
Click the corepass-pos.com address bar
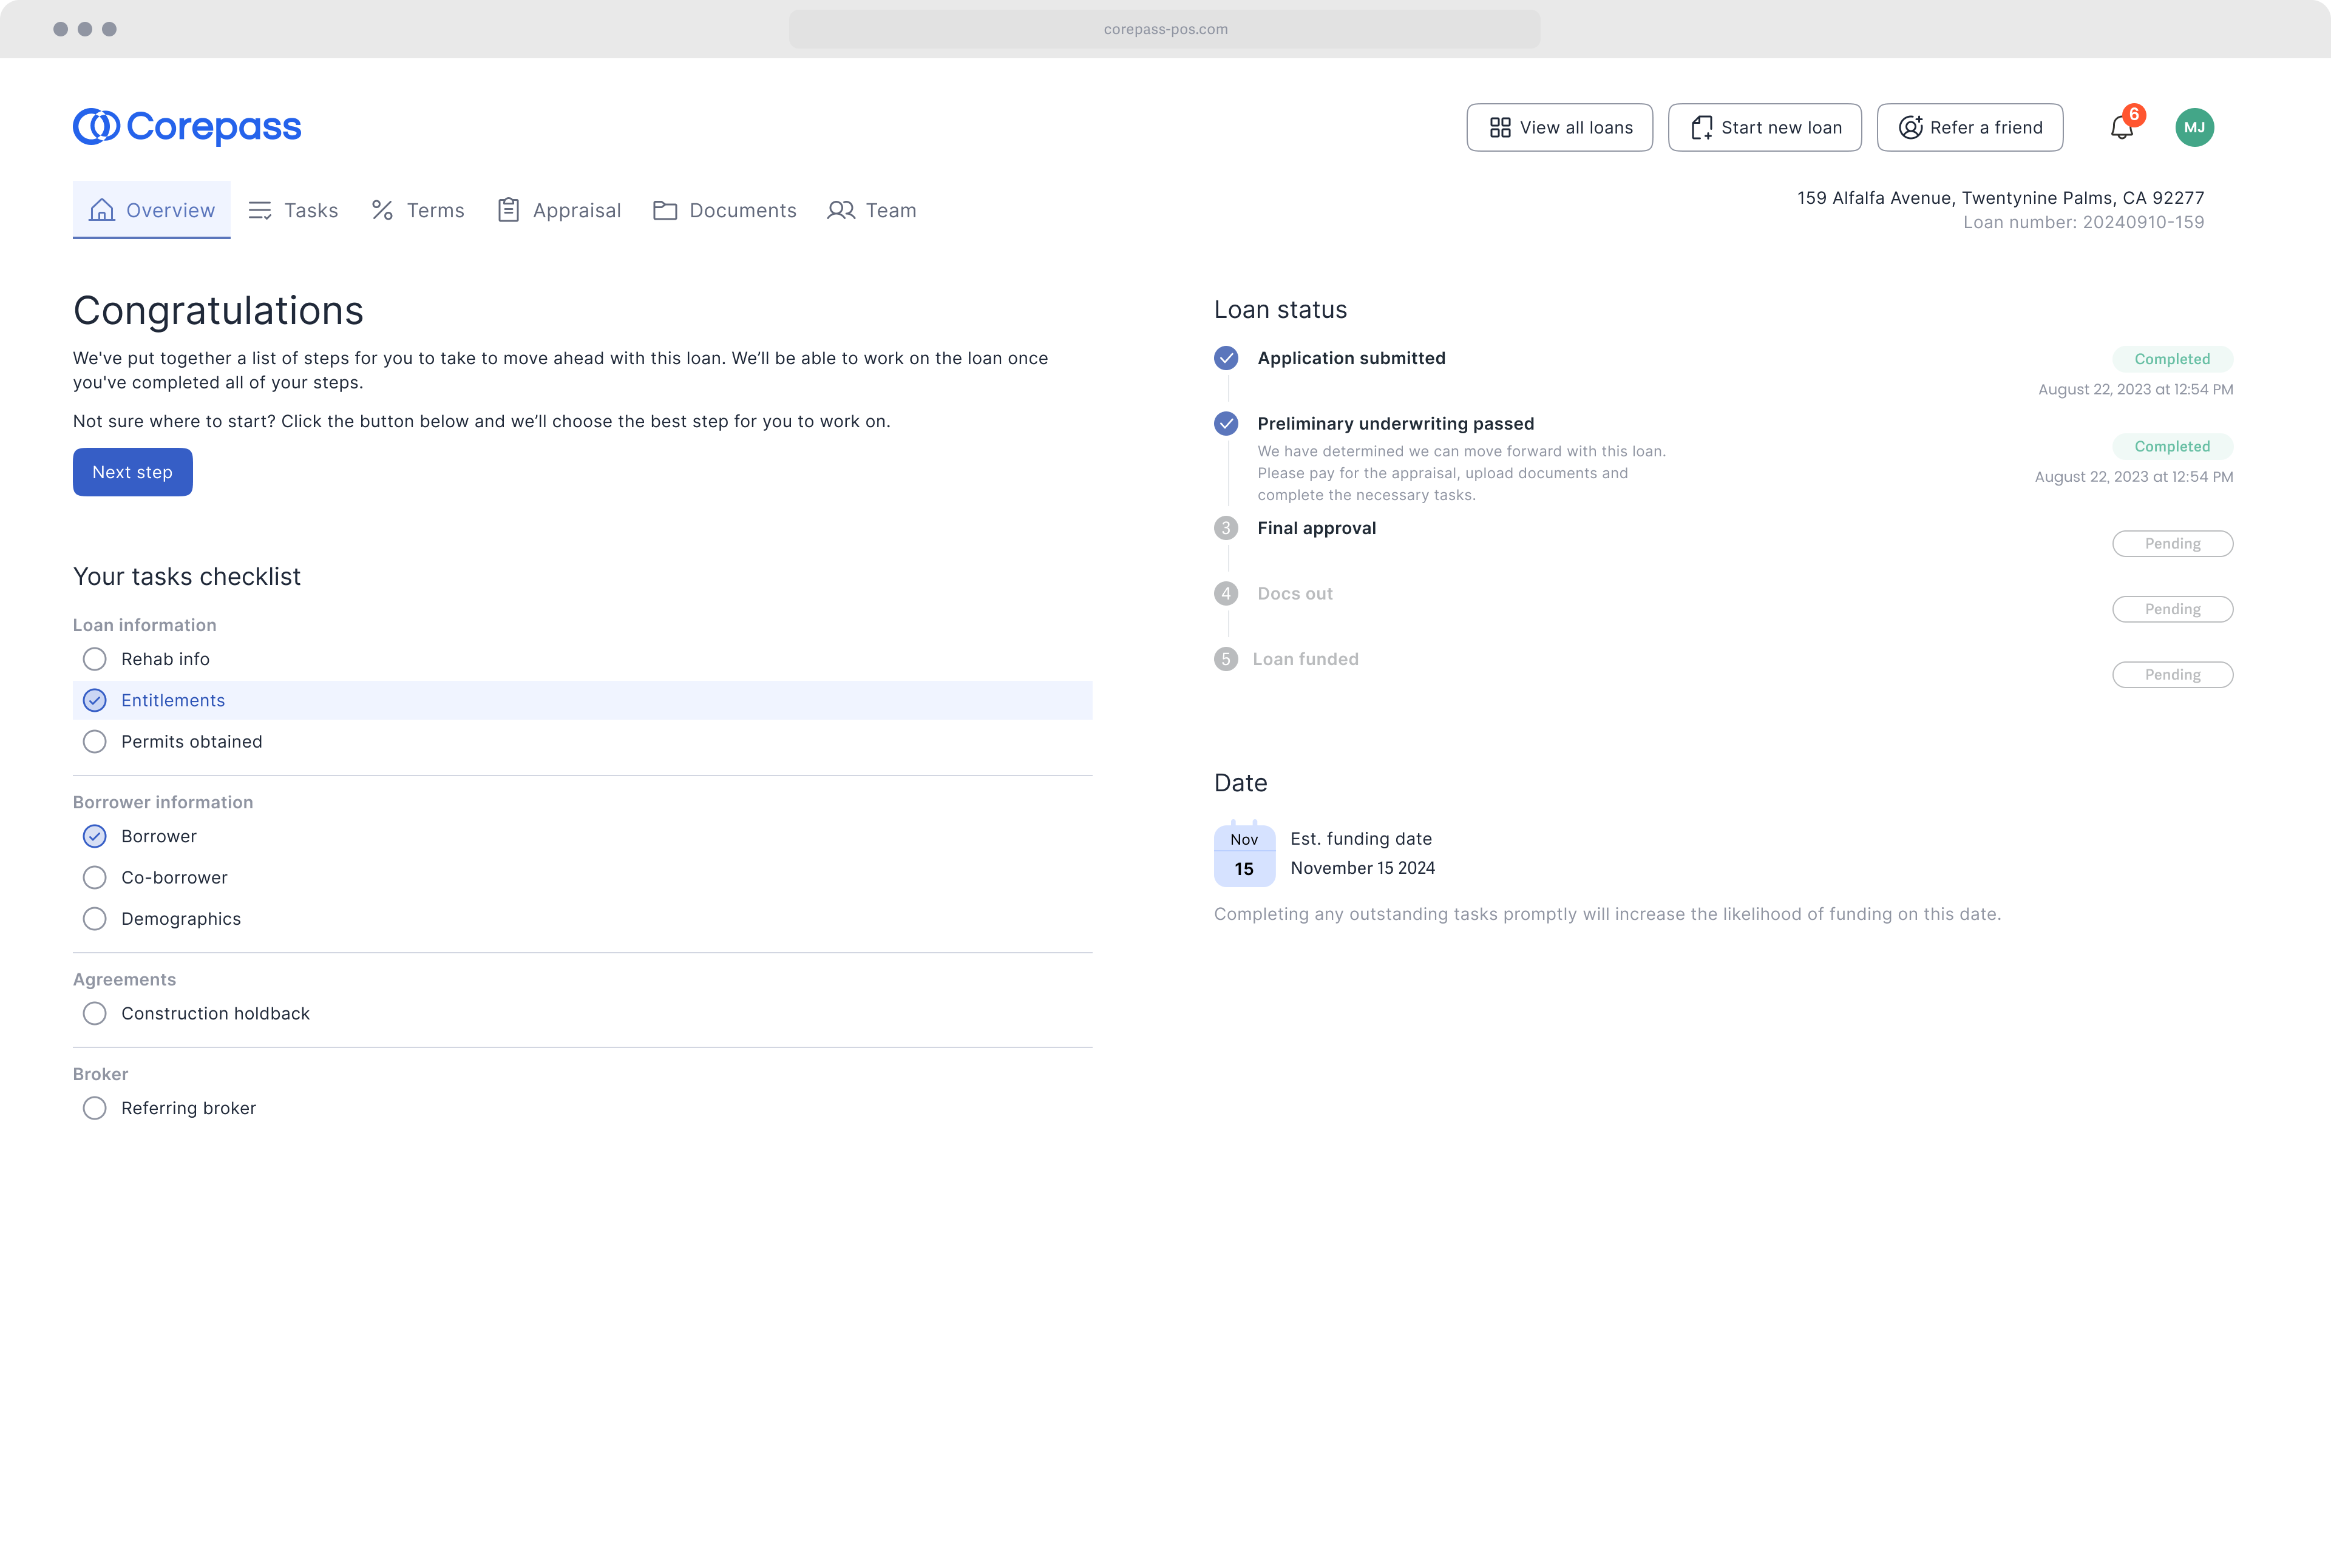1164,29
